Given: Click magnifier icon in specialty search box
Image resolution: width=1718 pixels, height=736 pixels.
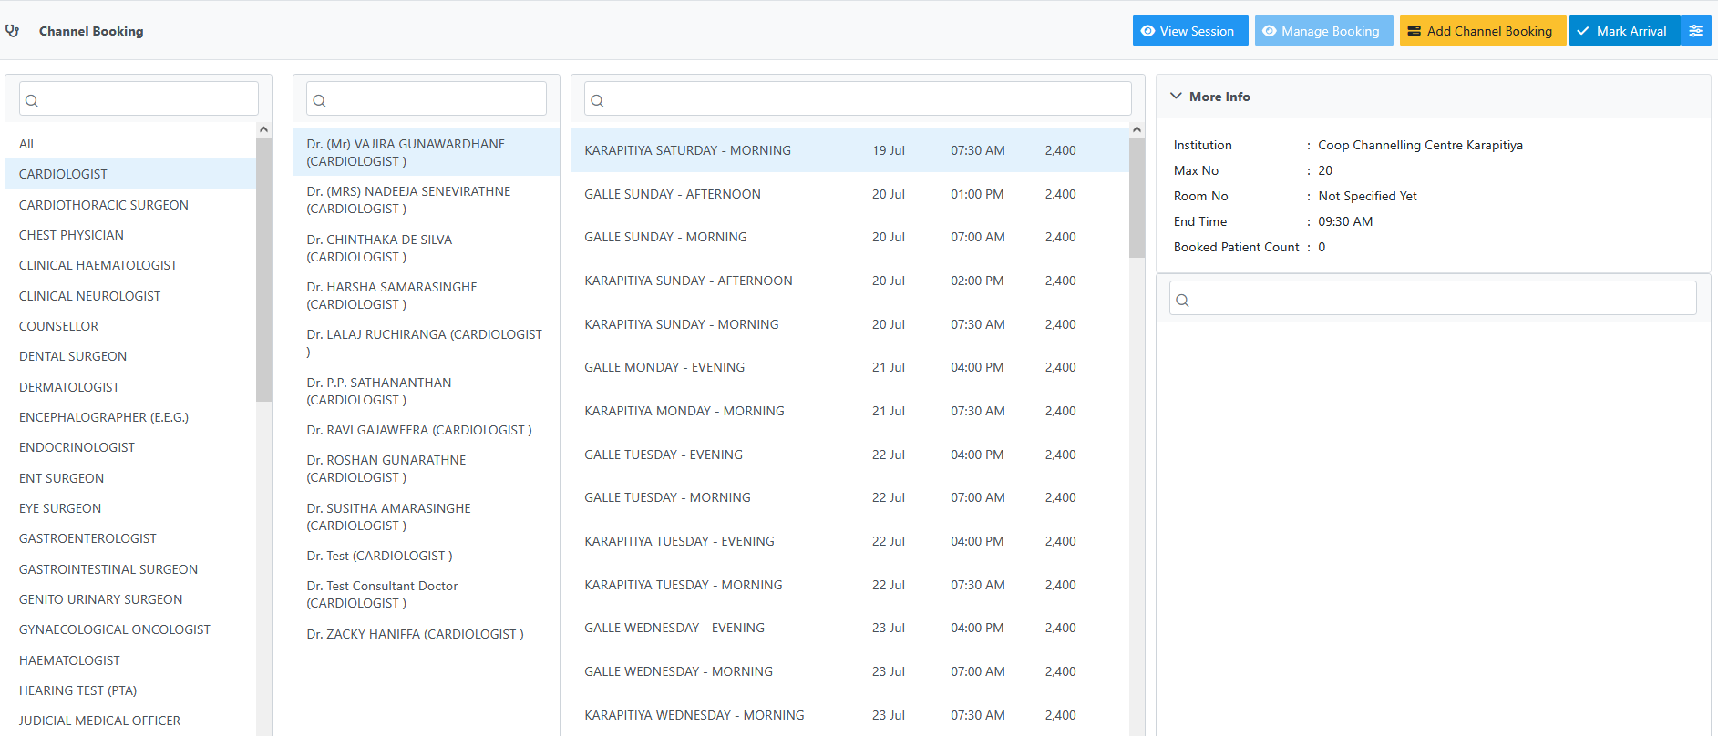Looking at the screenshot, I should (32, 101).
